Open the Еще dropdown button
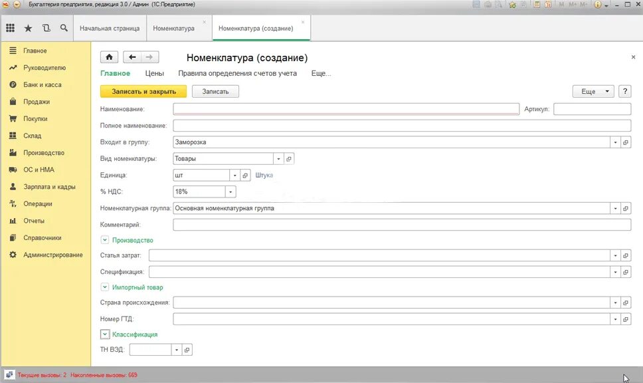The height and width of the screenshot is (383, 643). coord(593,91)
